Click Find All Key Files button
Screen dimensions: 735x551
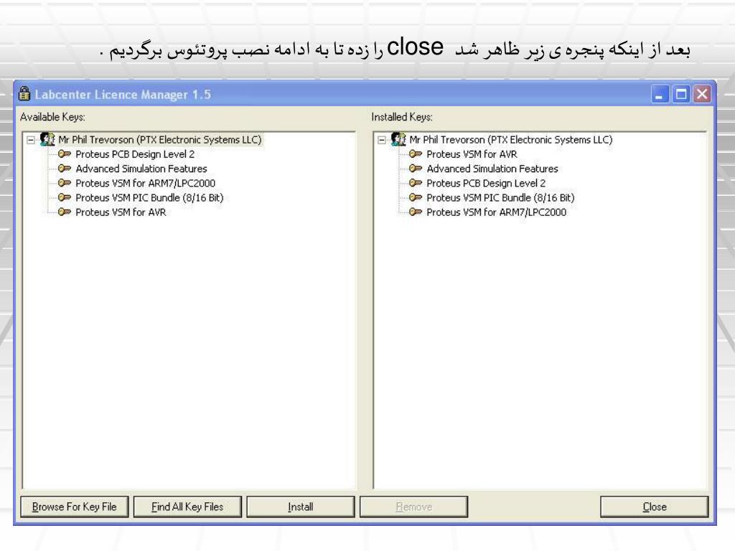click(x=187, y=507)
